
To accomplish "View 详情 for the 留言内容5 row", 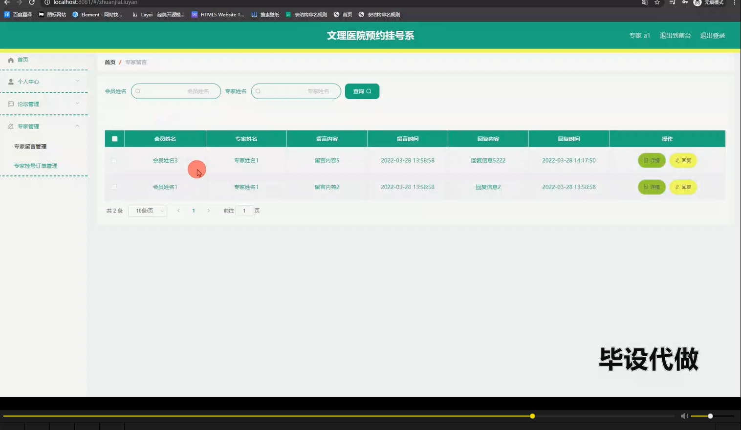I will pyautogui.click(x=652, y=160).
